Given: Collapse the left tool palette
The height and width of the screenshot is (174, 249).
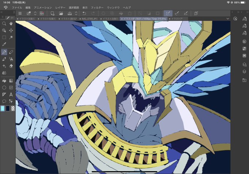Looking at the screenshot, I should [1, 12].
